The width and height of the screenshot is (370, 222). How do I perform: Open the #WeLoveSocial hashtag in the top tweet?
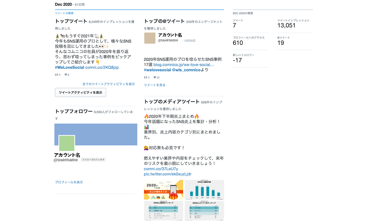pyautogui.click(x=70, y=67)
